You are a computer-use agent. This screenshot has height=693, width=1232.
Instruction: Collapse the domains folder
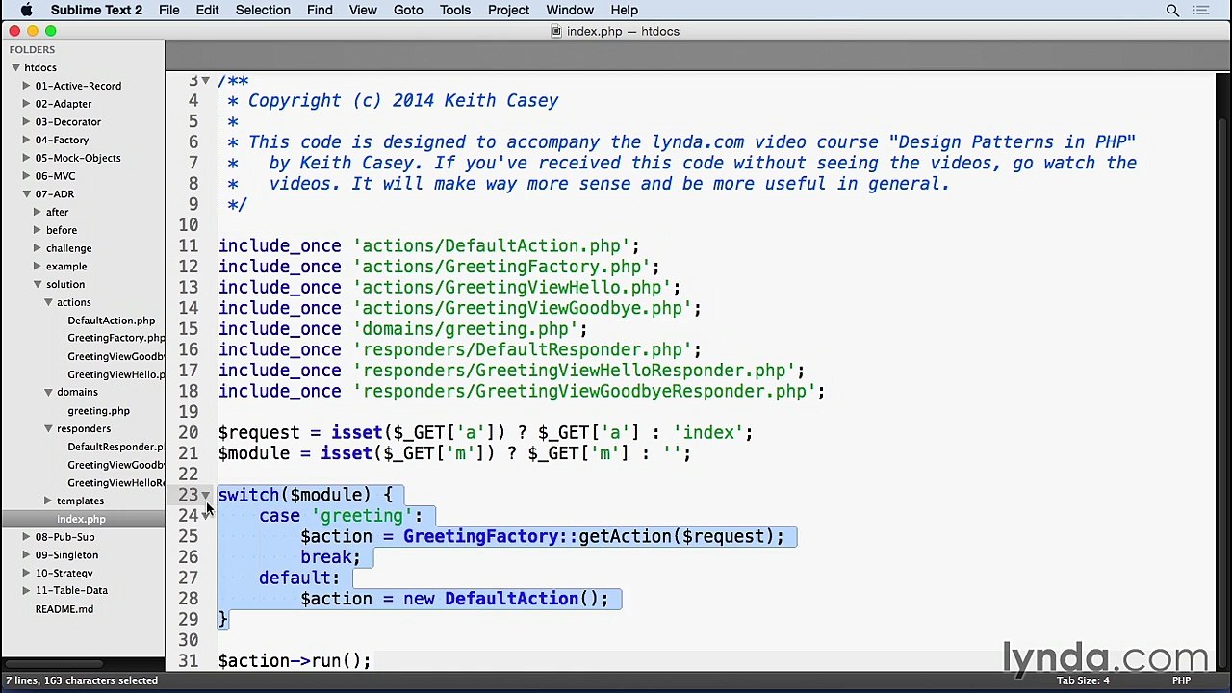click(x=48, y=392)
